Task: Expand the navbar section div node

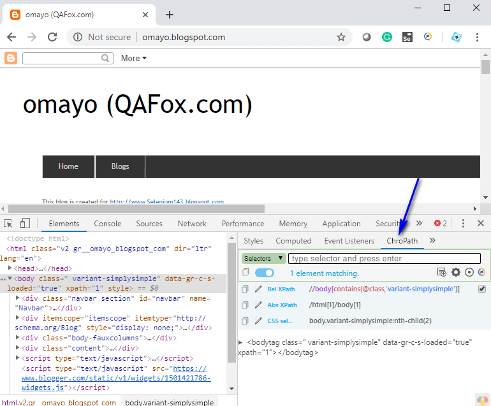Action: [18, 298]
